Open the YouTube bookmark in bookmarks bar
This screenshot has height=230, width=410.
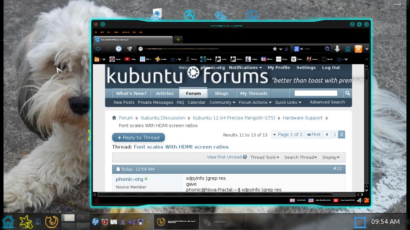[x=127, y=59]
